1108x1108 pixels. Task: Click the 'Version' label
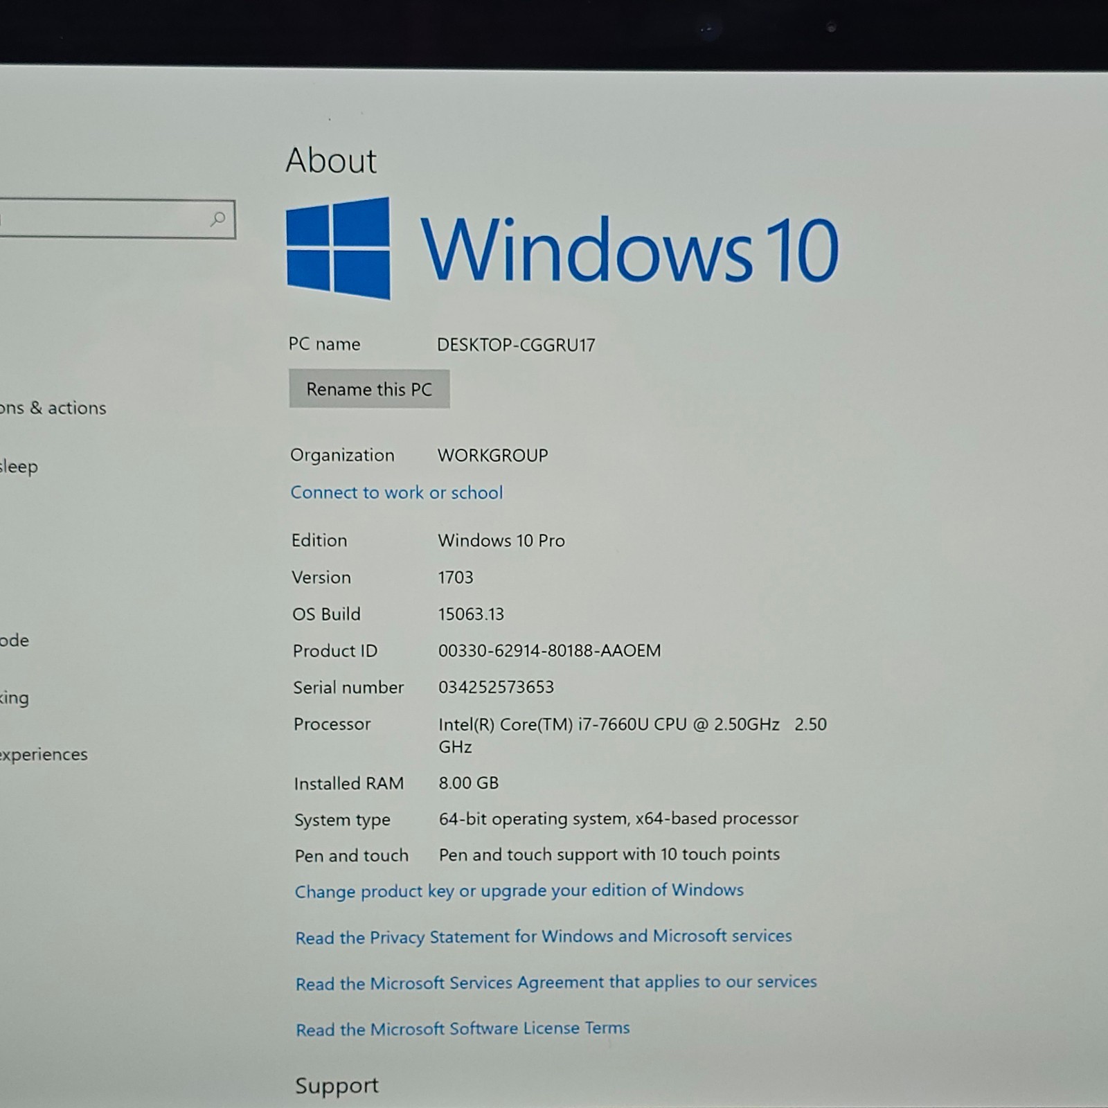(x=321, y=578)
